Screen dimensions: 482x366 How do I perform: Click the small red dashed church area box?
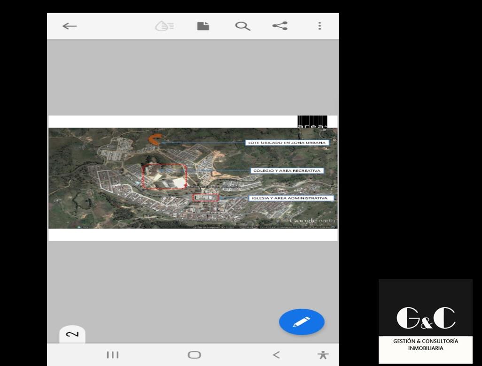[206, 198]
